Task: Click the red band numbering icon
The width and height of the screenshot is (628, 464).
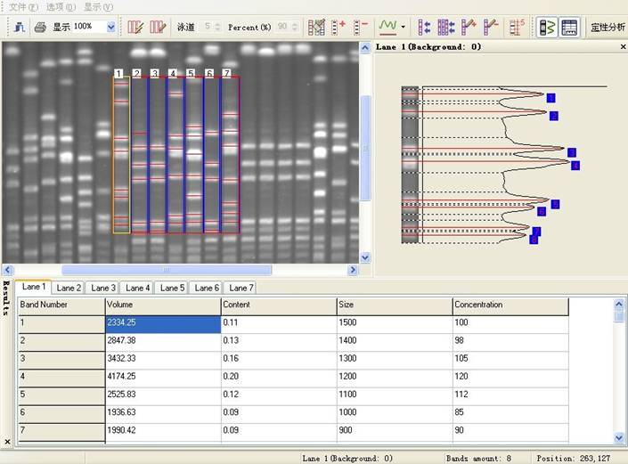Action: [x=517, y=28]
